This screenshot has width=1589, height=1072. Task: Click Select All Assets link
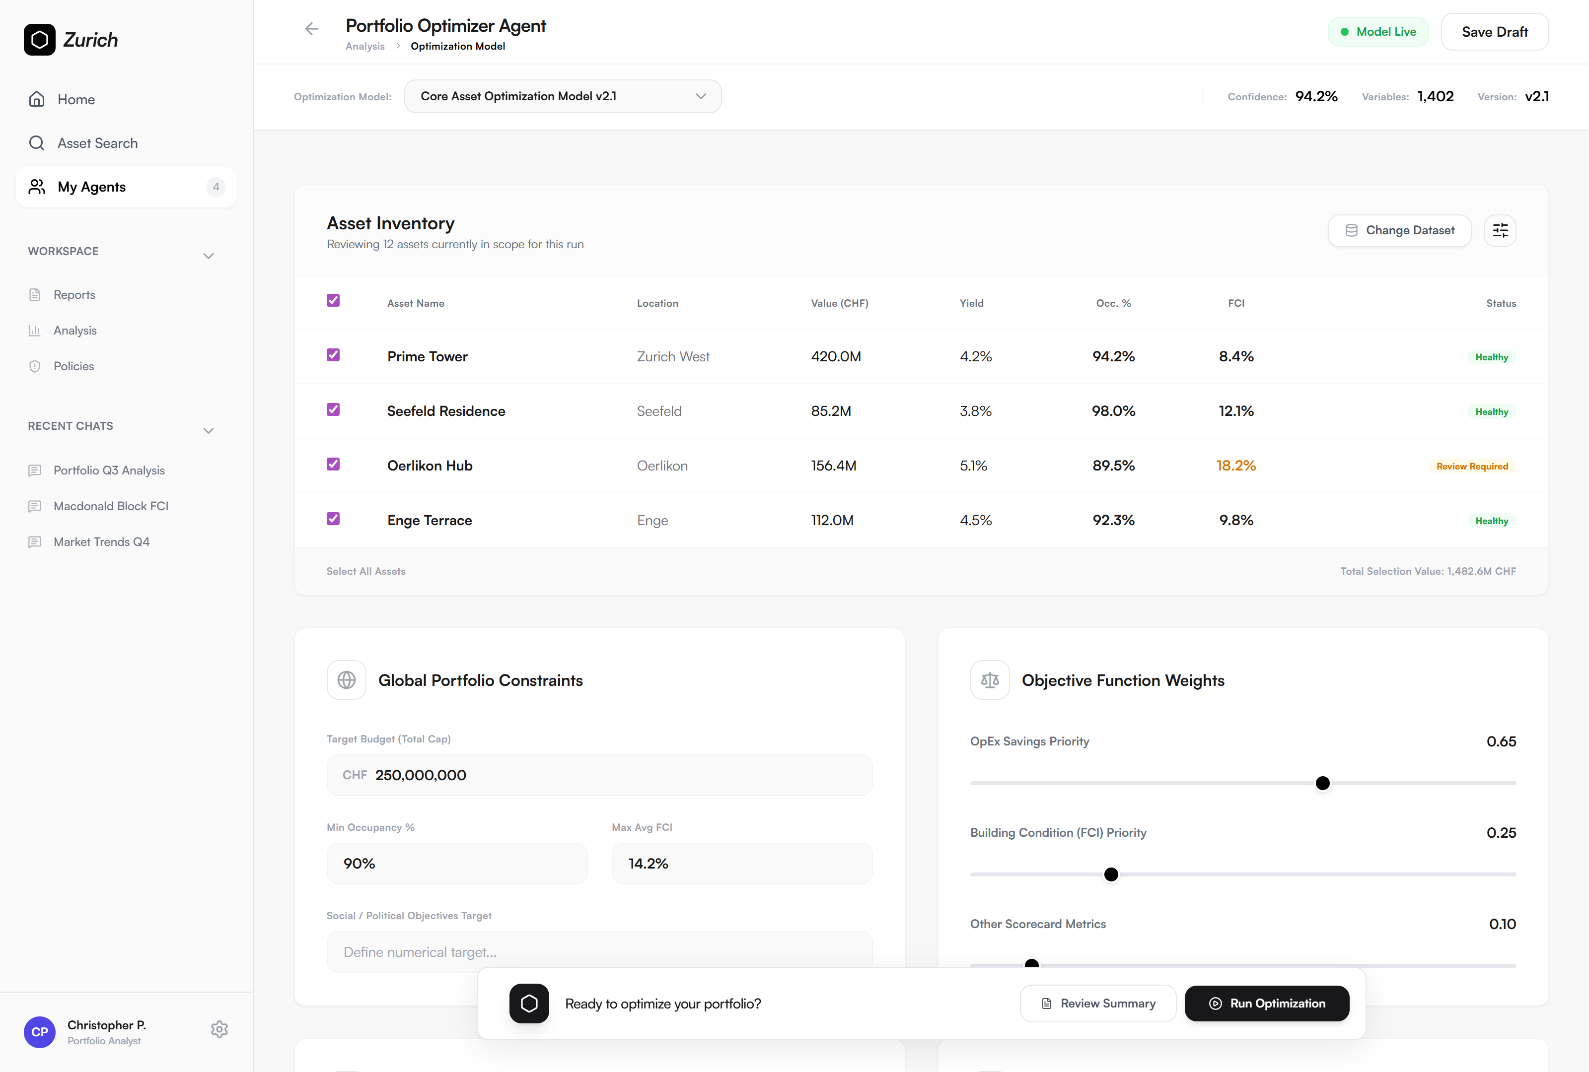tap(366, 571)
